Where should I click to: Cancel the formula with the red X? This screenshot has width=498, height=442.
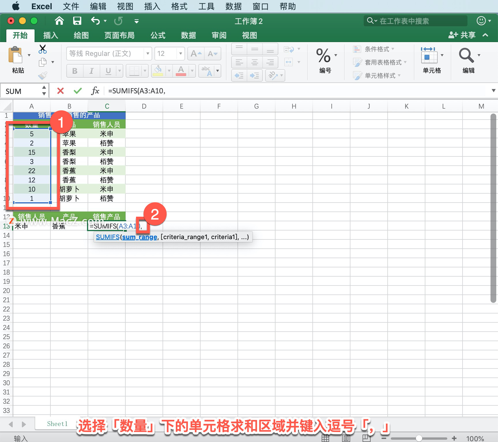click(x=61, y=91)
